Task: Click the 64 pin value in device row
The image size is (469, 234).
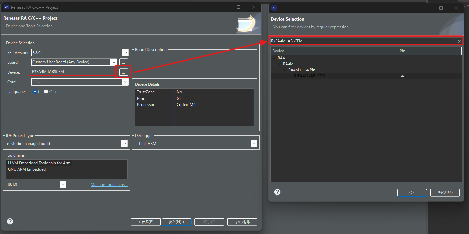Action: pos(402,76)
